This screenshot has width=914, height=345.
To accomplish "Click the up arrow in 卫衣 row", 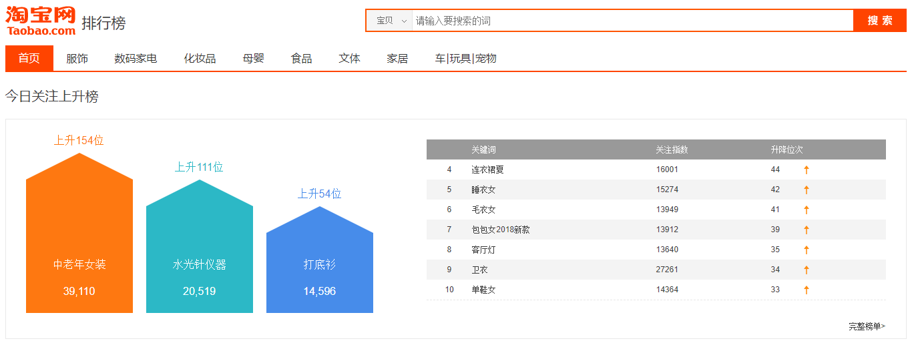I will click(807, 270).
